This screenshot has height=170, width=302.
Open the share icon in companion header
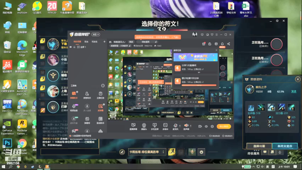click(229, 44)
